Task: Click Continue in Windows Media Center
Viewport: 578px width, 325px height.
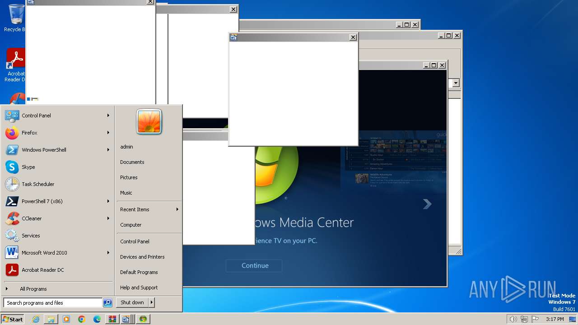Action: click(x=254, y=265)
